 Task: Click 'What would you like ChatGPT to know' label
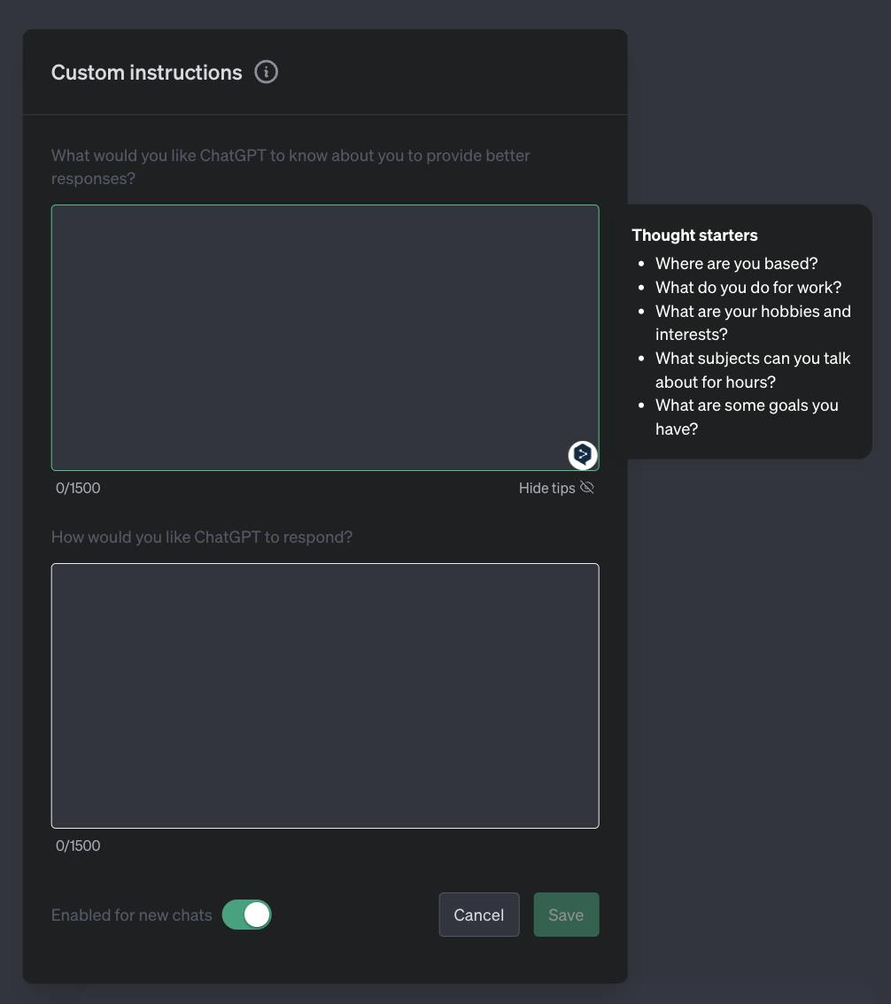pyautogui.click(x=291, y=166)
